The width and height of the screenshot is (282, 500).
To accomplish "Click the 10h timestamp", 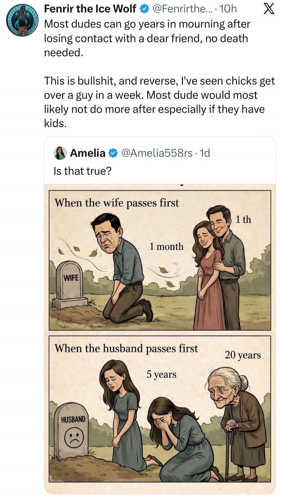I will pyautogui.click(x=228, y=9).
